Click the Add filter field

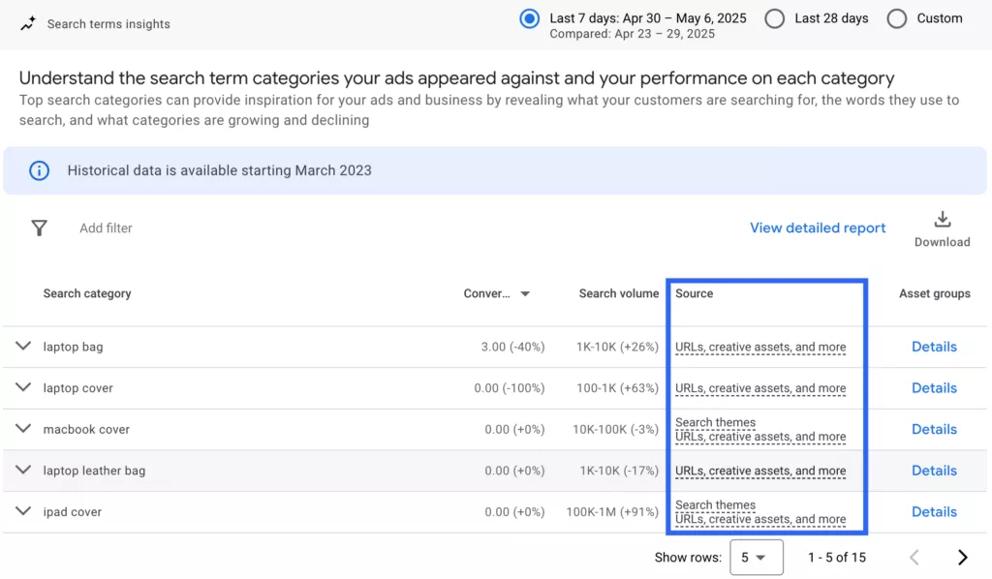click(x=106, y=229)
